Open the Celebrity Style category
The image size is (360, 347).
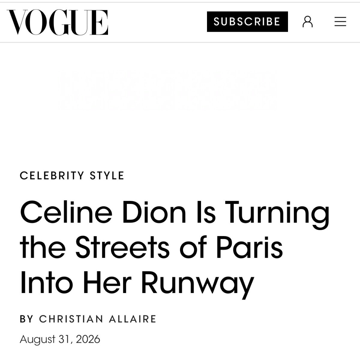coord(72,175)
